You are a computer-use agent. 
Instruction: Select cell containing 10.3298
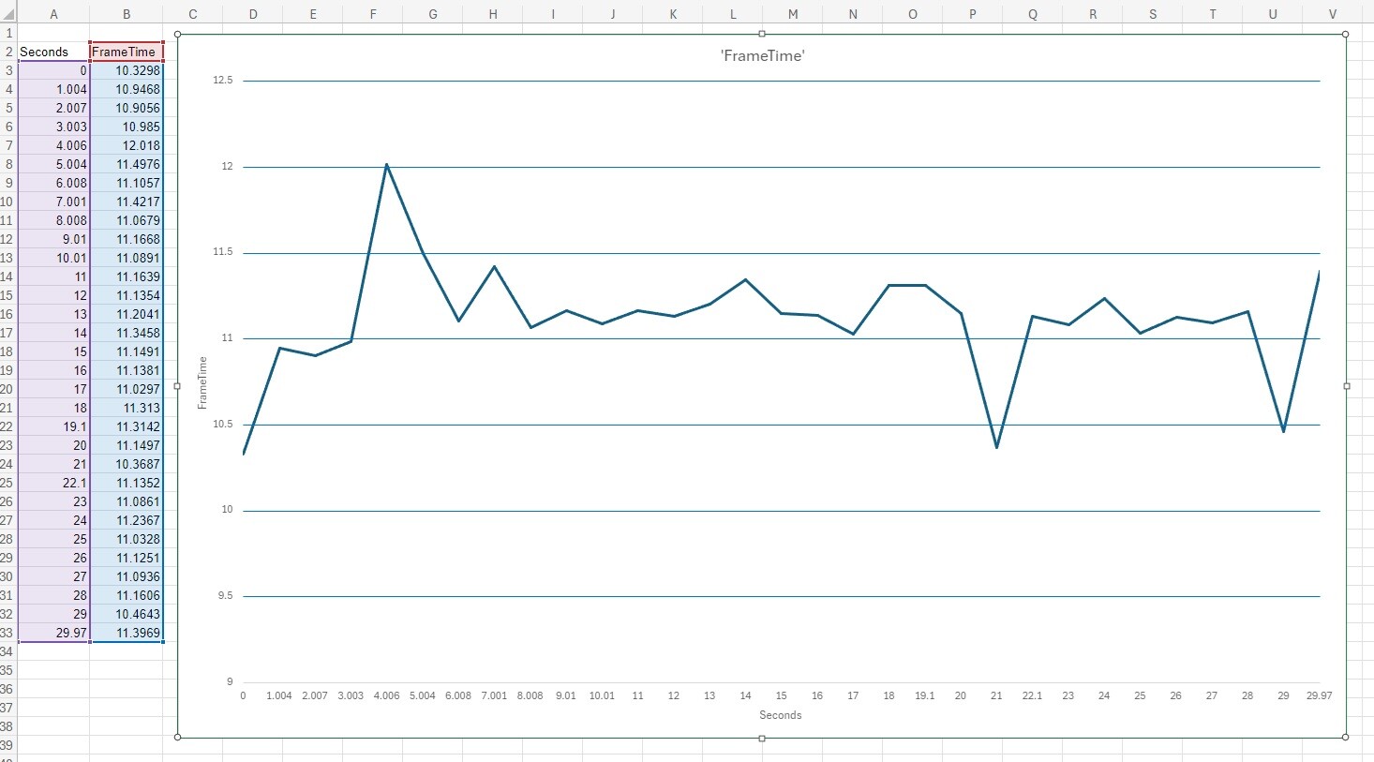127,70
